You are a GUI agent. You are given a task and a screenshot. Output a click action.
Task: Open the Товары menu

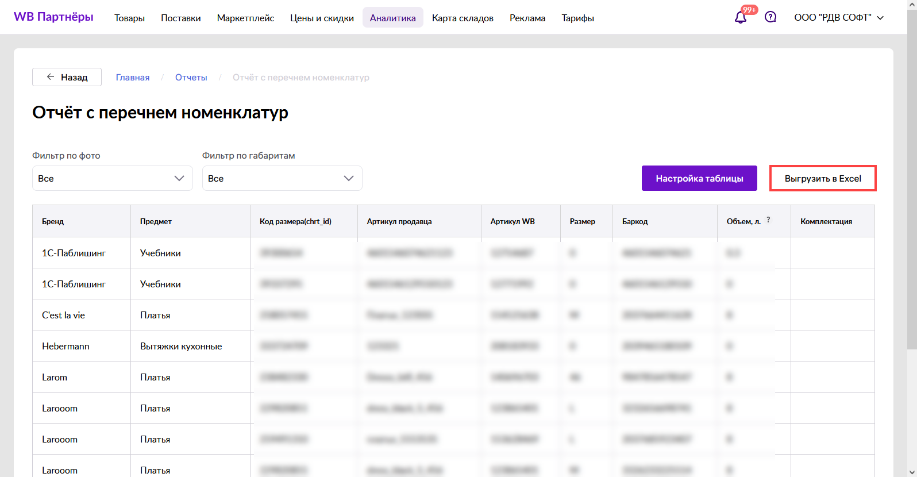pyautogui.click(x=129, y=18)
